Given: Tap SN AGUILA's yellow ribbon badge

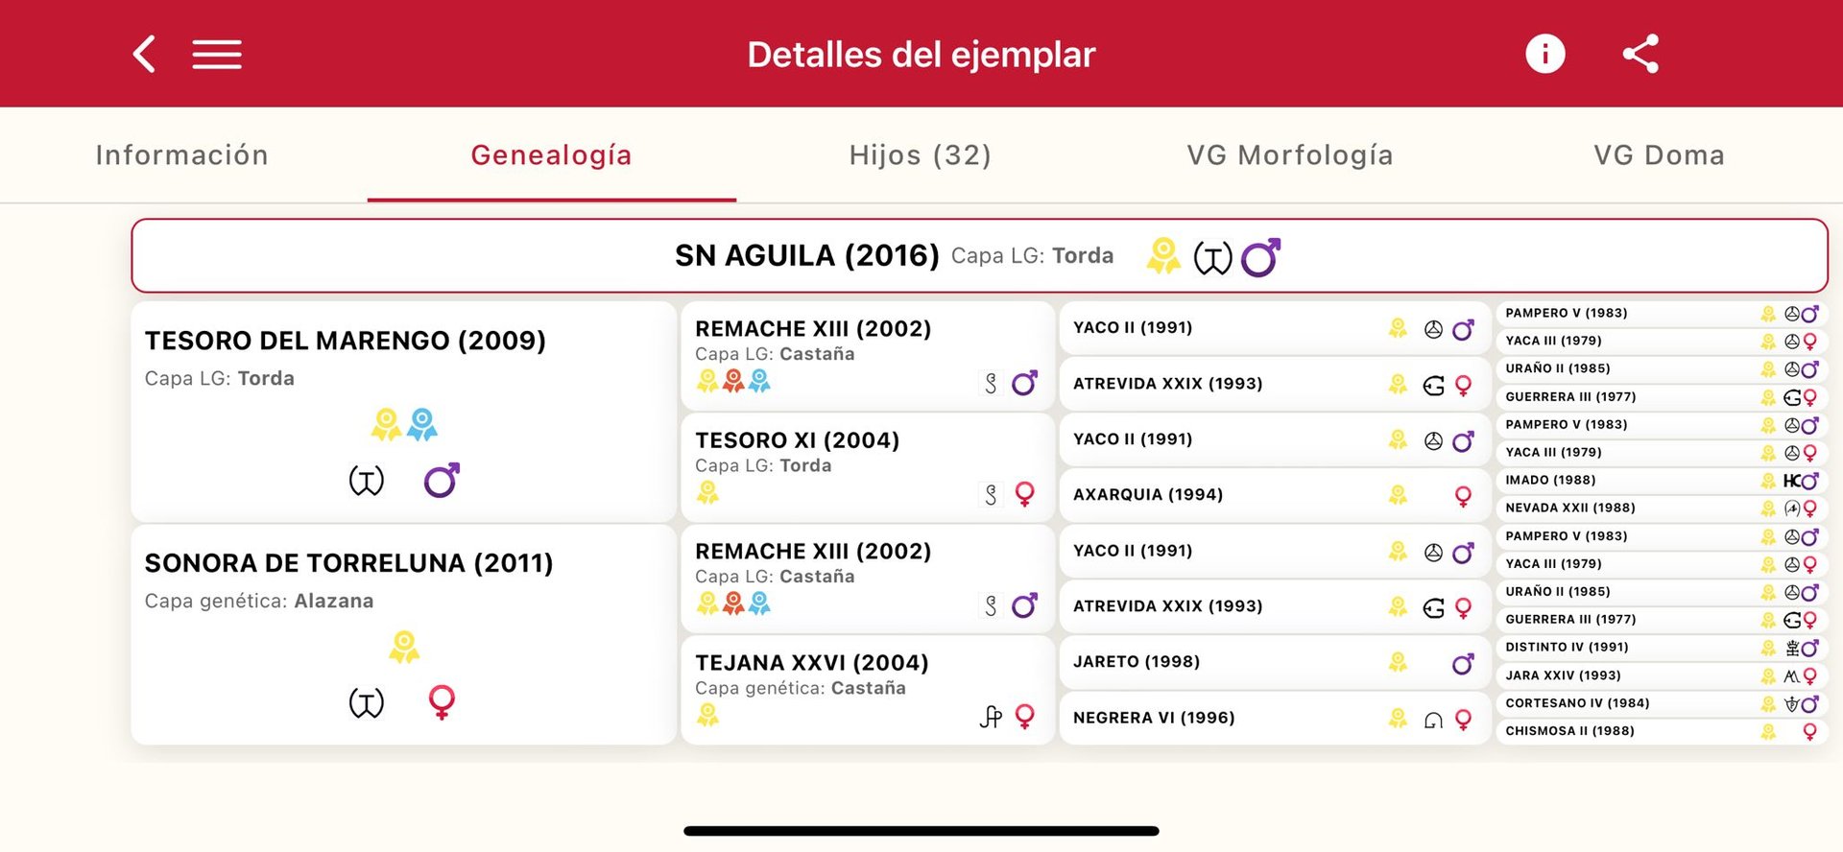Looking at the screenshot, I should pos(1163,256).
